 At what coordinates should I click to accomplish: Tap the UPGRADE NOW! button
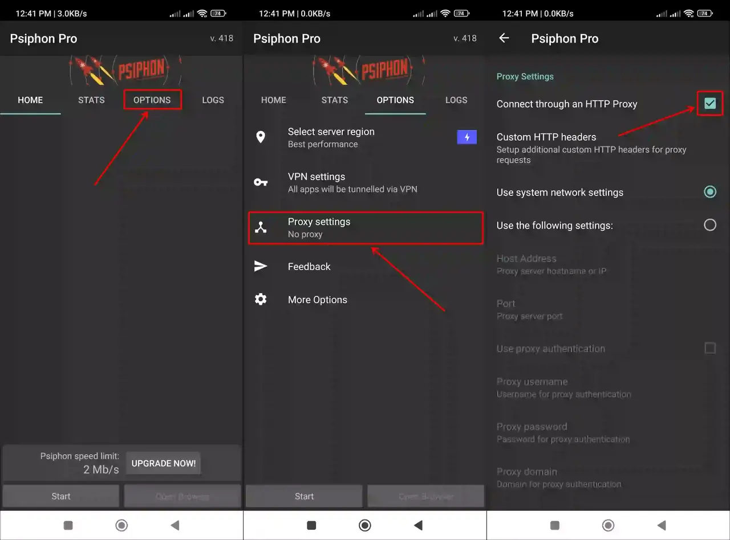tap(164, 463)
